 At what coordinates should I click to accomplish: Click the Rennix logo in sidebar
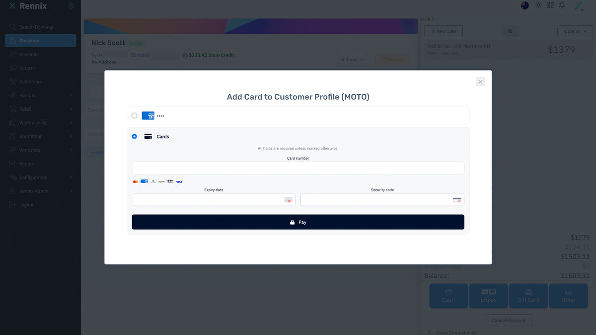pyautogui.click(x=28, y=6)
